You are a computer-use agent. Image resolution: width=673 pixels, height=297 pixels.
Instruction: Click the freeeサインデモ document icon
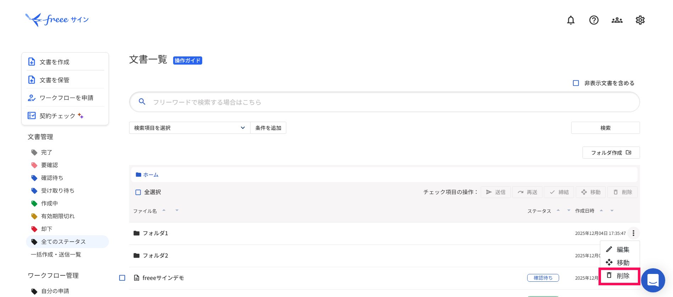[137, 278]
